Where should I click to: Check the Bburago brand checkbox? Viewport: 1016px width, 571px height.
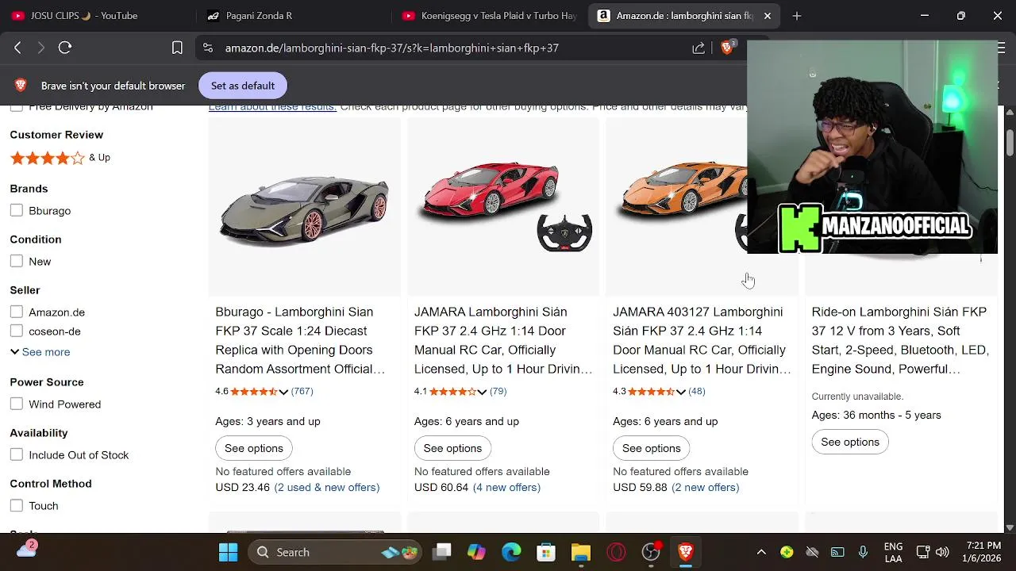point(17,210)
